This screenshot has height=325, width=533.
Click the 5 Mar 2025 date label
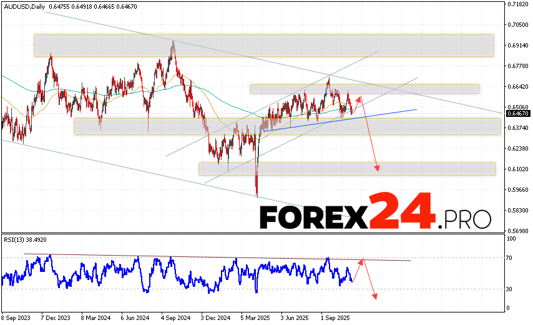coord(253,317)
